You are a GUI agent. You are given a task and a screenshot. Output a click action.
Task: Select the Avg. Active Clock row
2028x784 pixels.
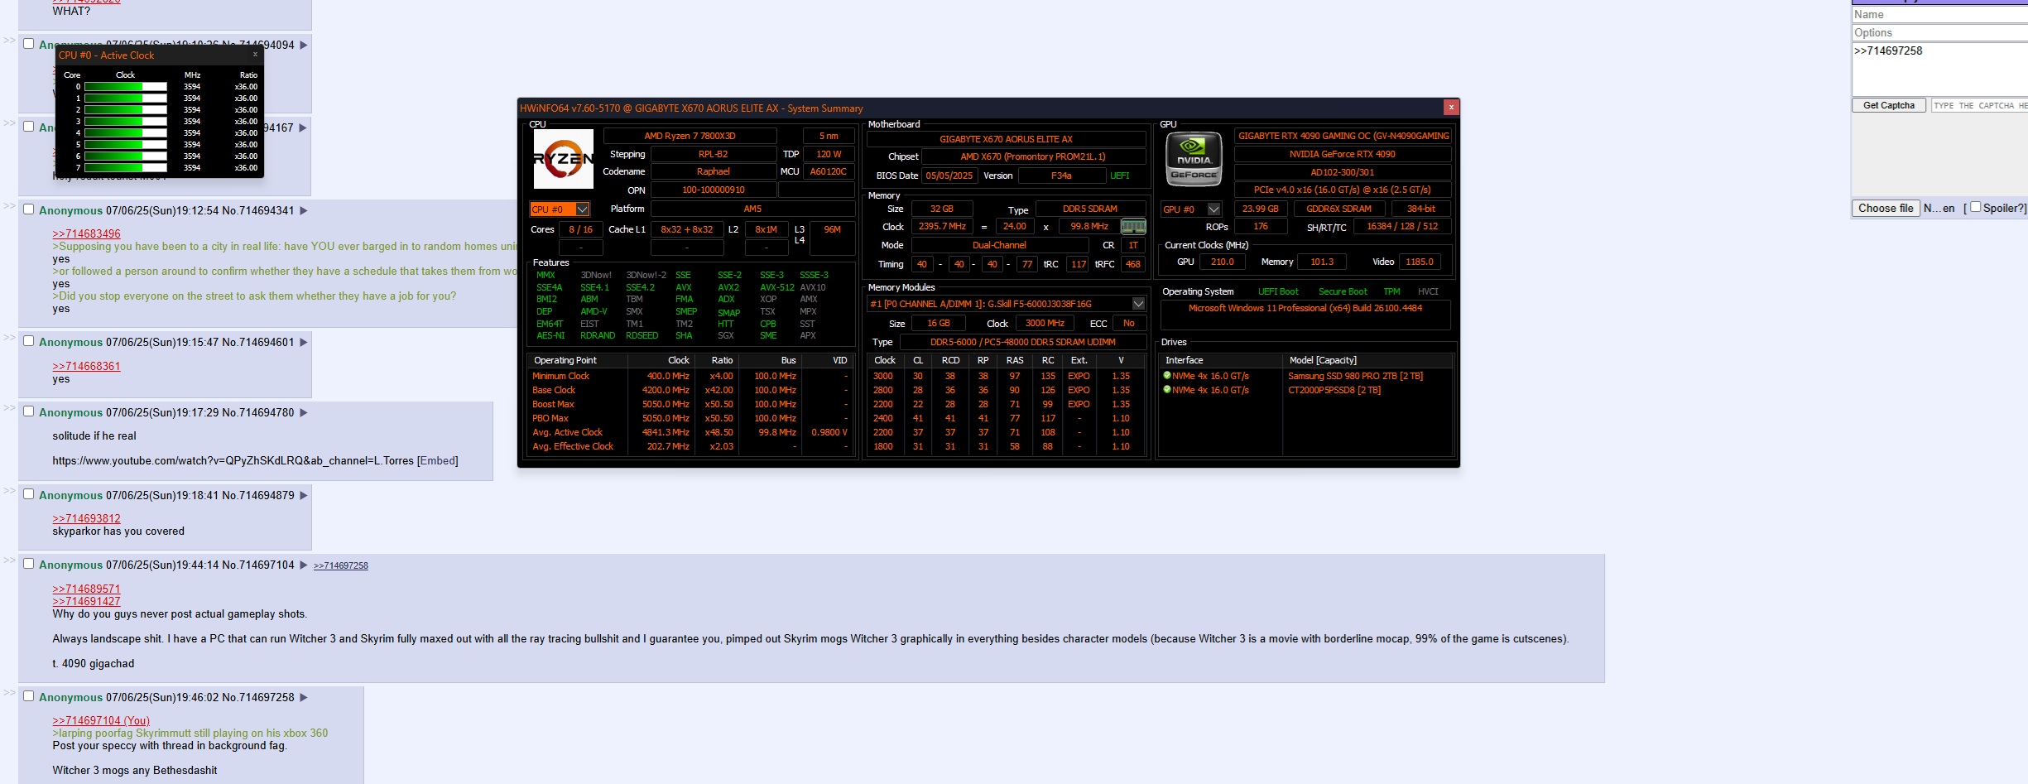690,432
